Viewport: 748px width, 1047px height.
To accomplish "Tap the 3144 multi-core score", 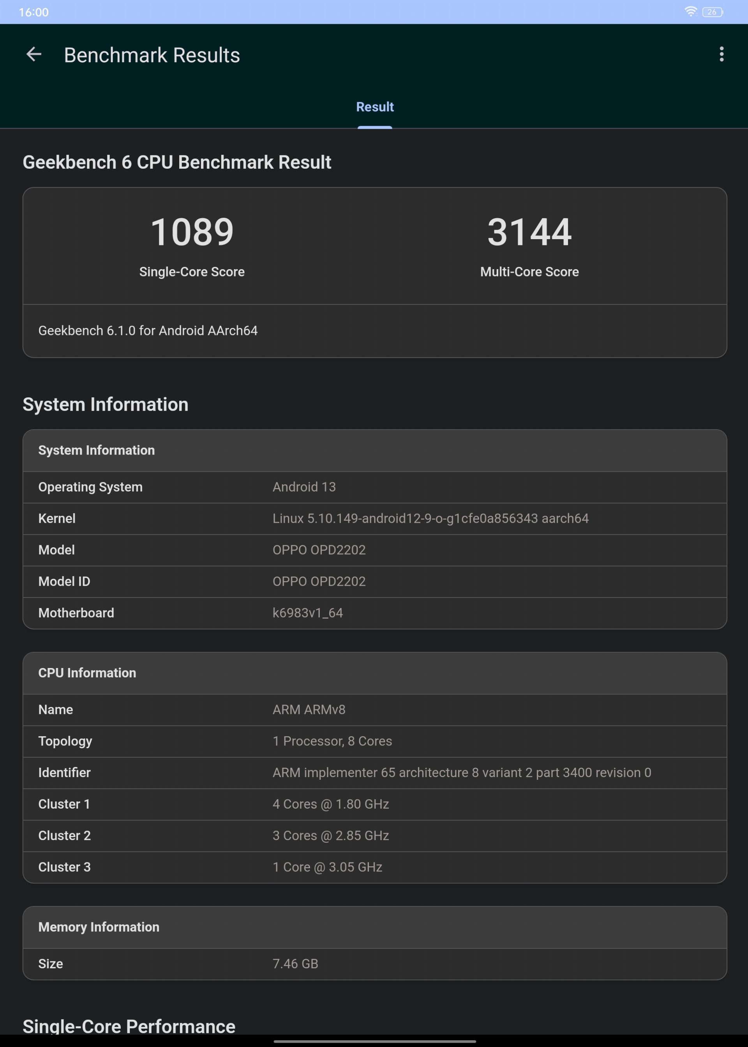I will click(529, 232).
